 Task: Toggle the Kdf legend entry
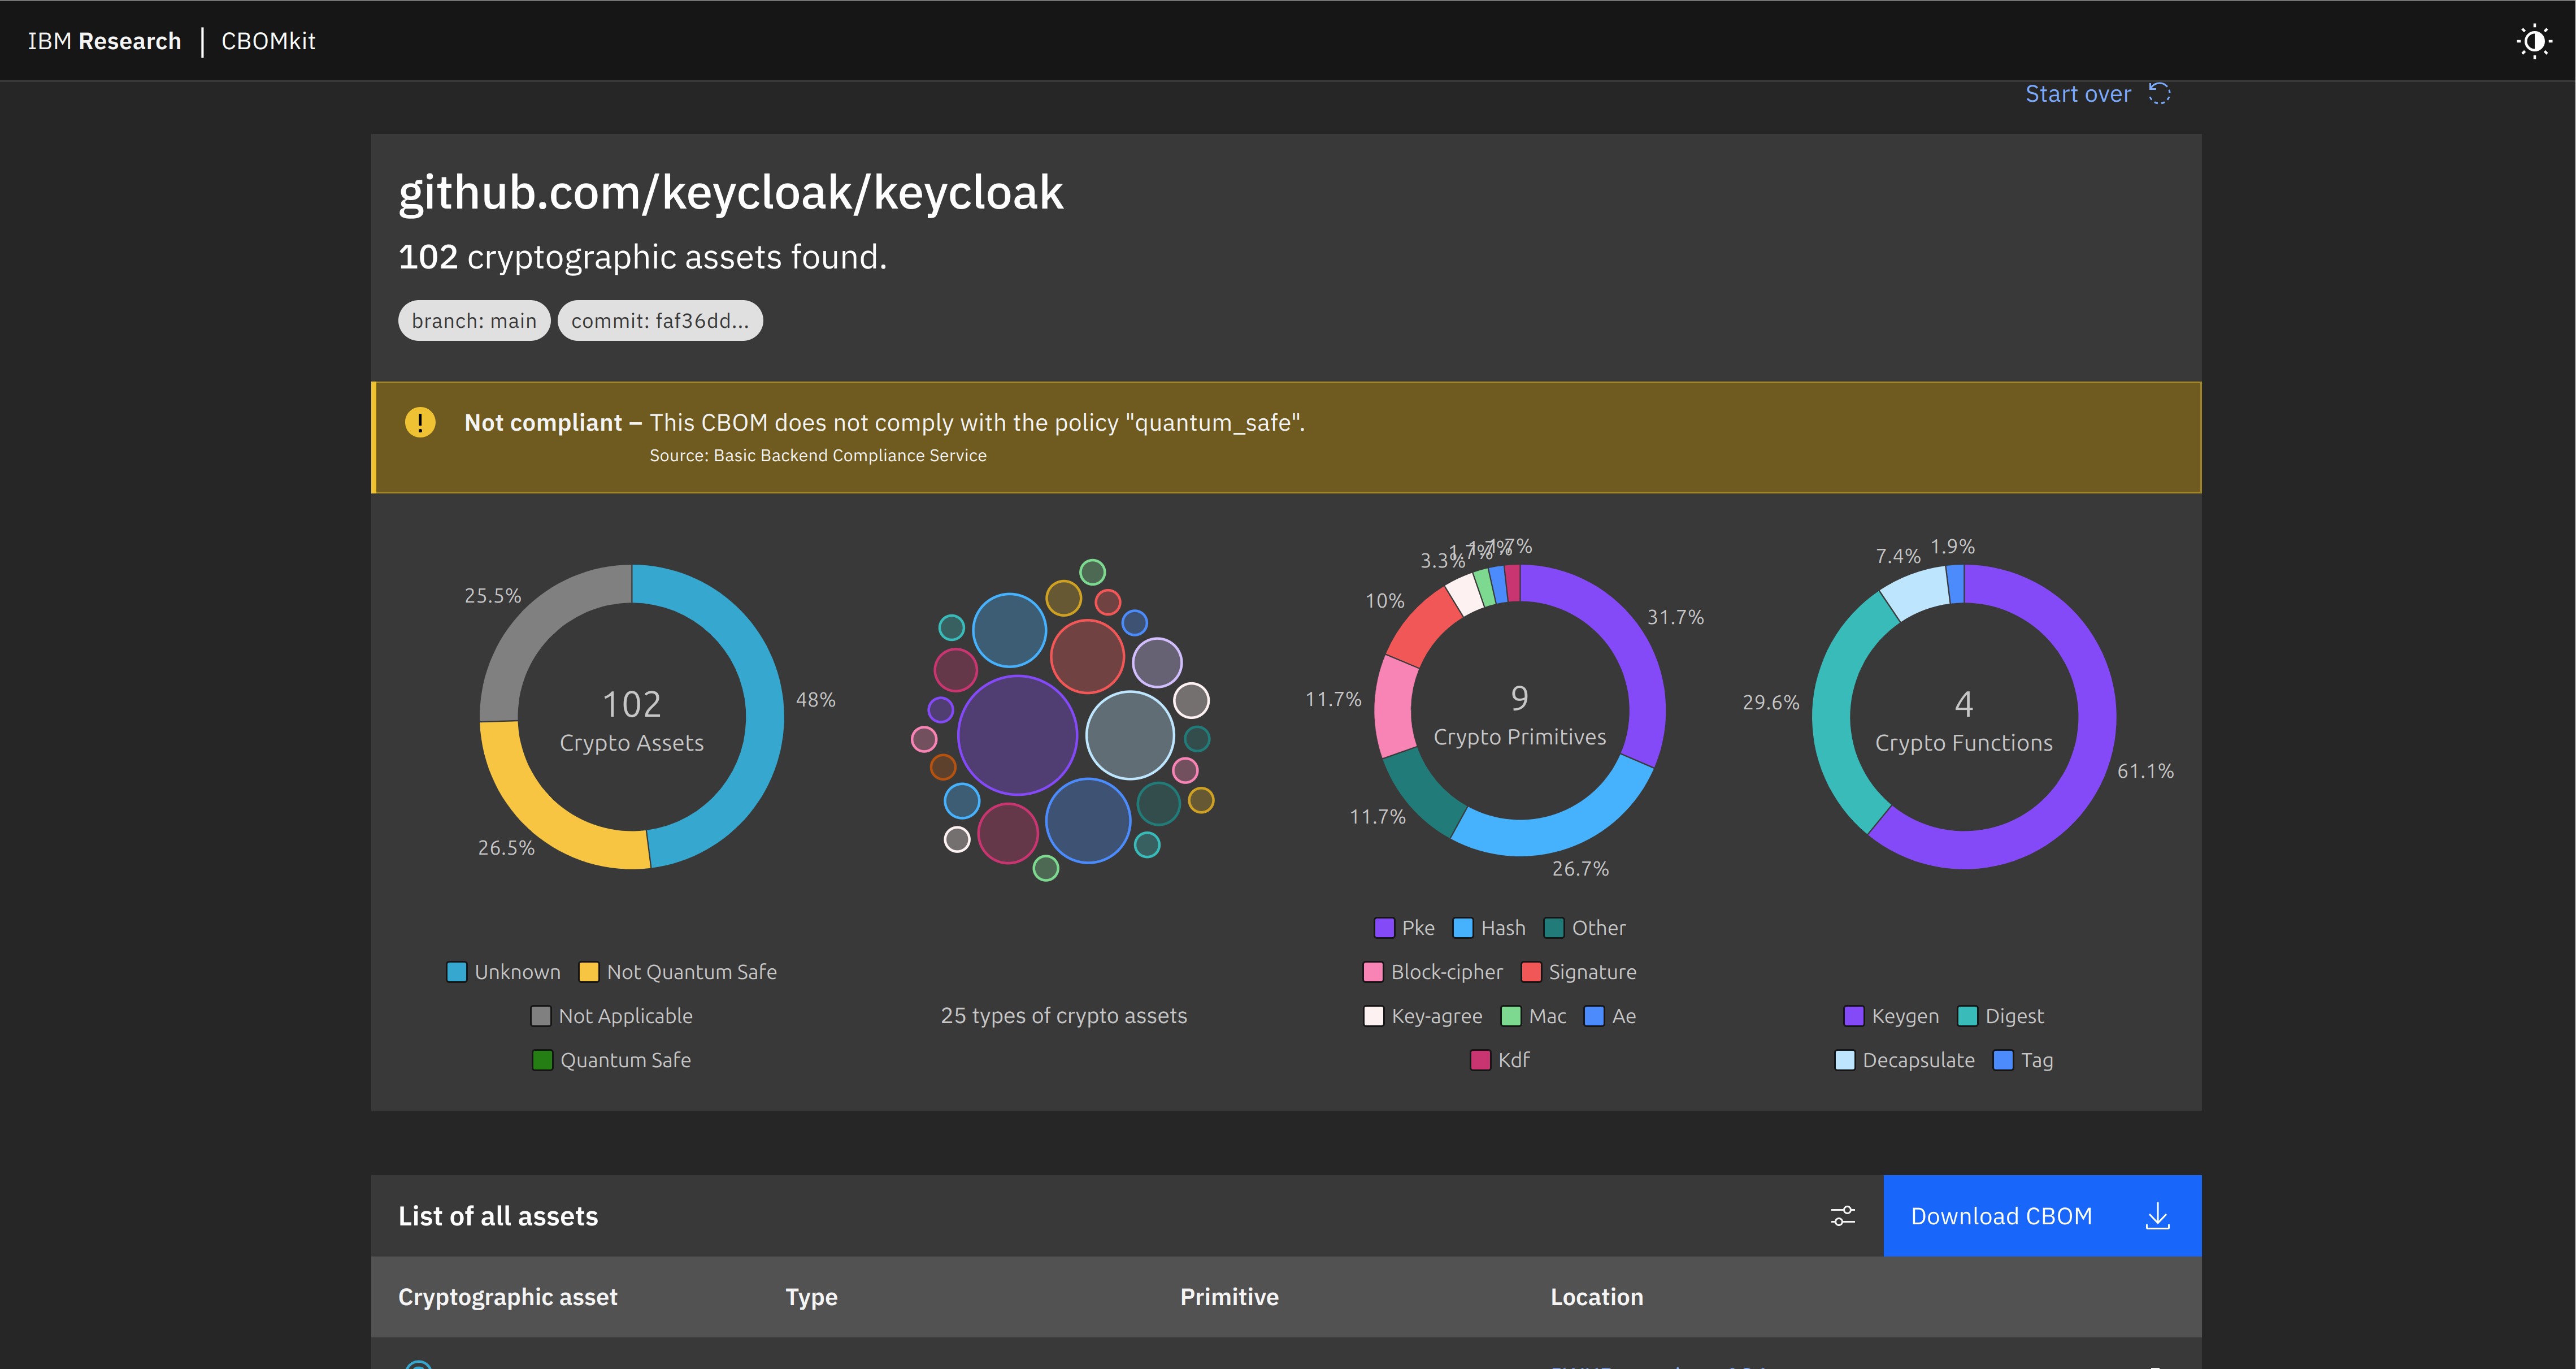(1500, 1060)
